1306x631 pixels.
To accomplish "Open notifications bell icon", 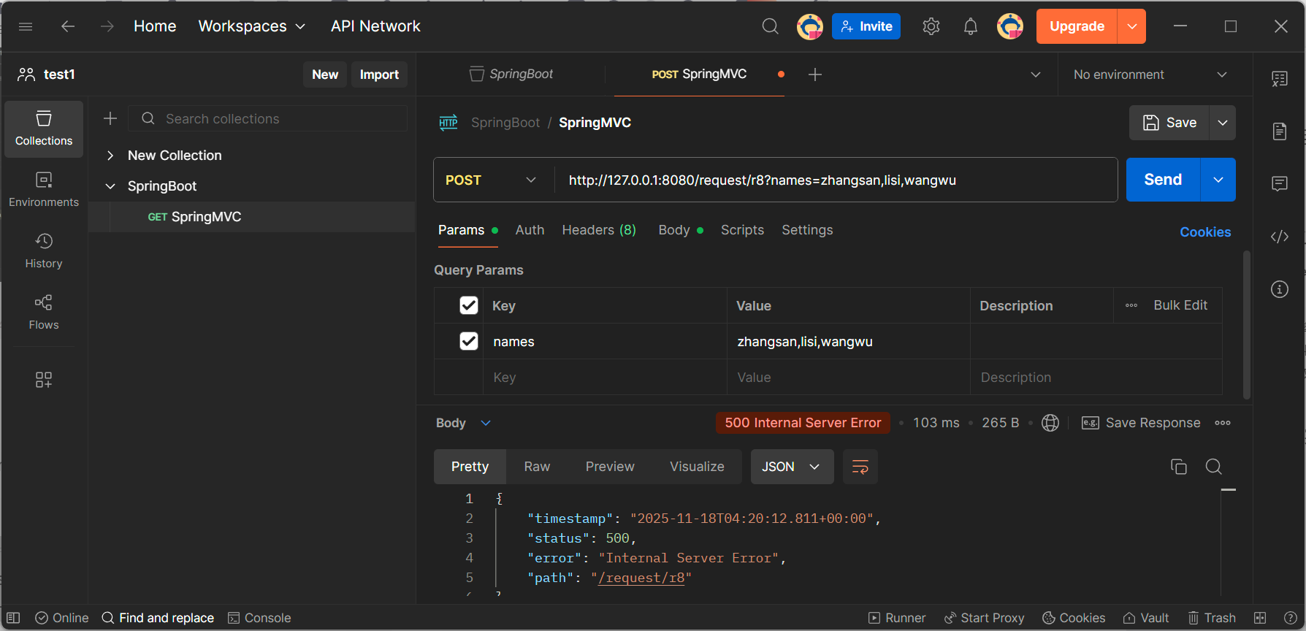I will [970, 27].
